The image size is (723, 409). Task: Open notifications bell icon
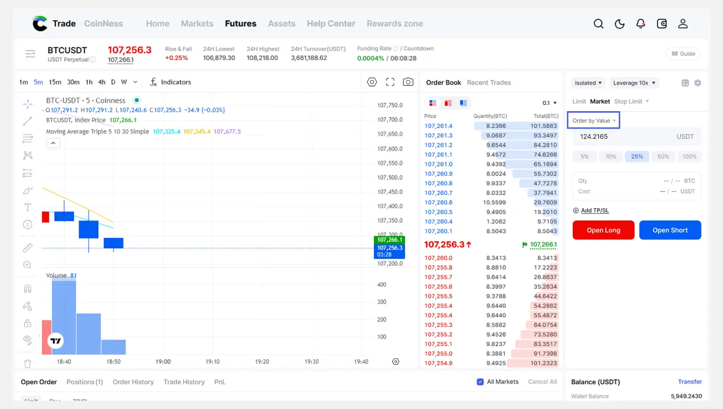pyautogui.click(x=641, y=24)
